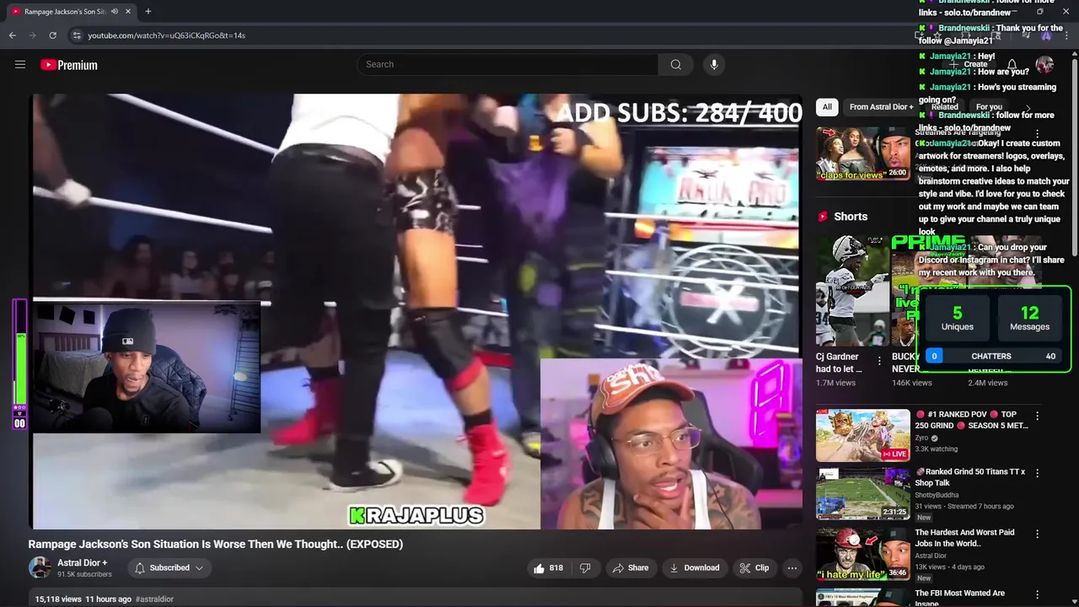
Task: Reload the page with refresh icon
Action: [52, 35]
